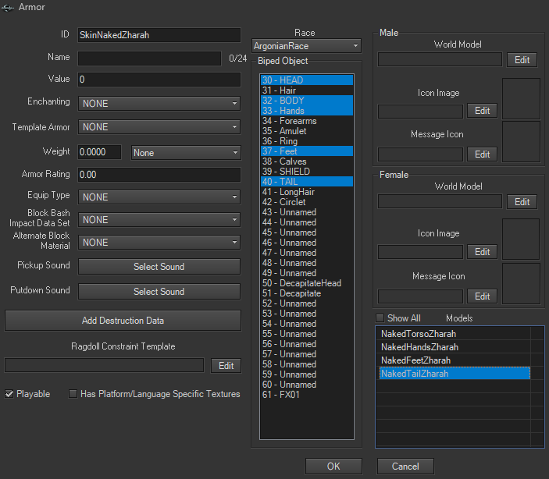This screenshot has height=479, width=549.
Task: Click the Male Icon Image preview box
Action: pos(520,98)
